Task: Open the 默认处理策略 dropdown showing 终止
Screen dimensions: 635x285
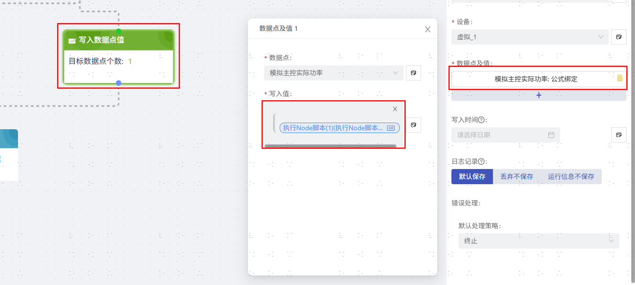Action: coord(538,241)
